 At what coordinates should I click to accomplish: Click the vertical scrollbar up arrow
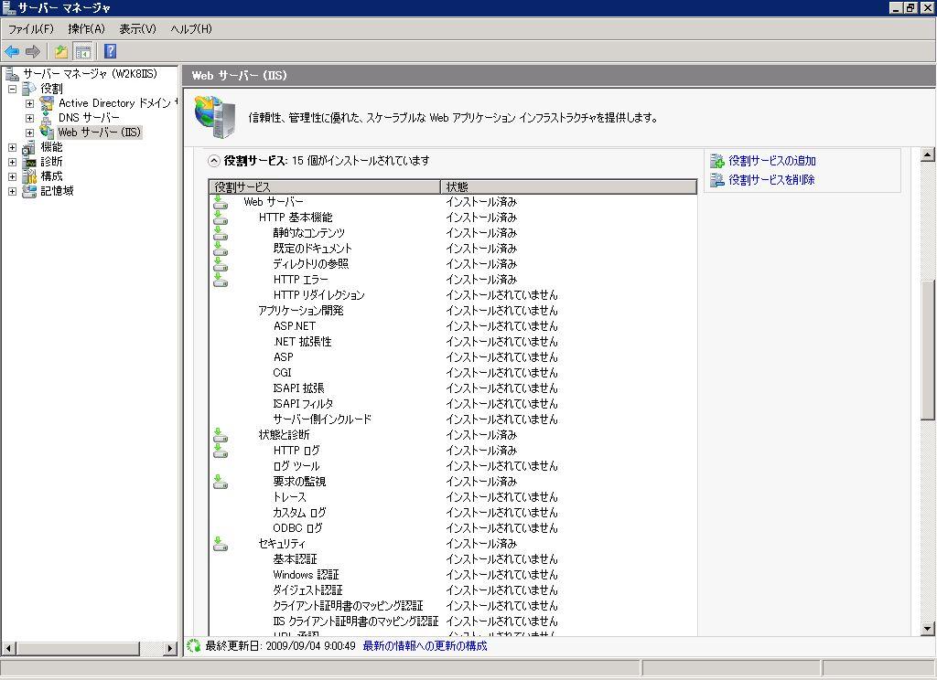point(928,154)
